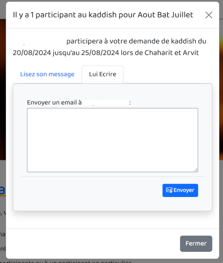Click the end date 25/08/2024 text

(100, 53)
